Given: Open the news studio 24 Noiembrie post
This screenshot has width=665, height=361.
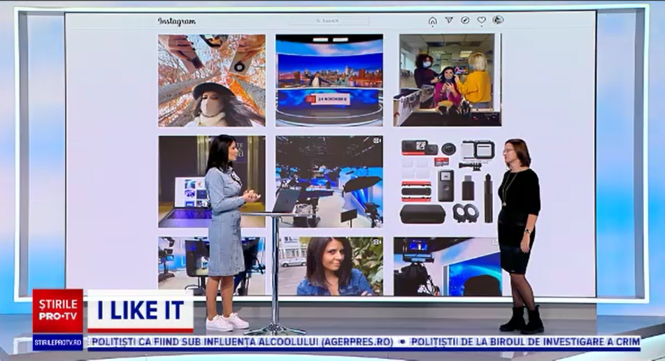Looking at the screenshot, I should pos(329,80).
